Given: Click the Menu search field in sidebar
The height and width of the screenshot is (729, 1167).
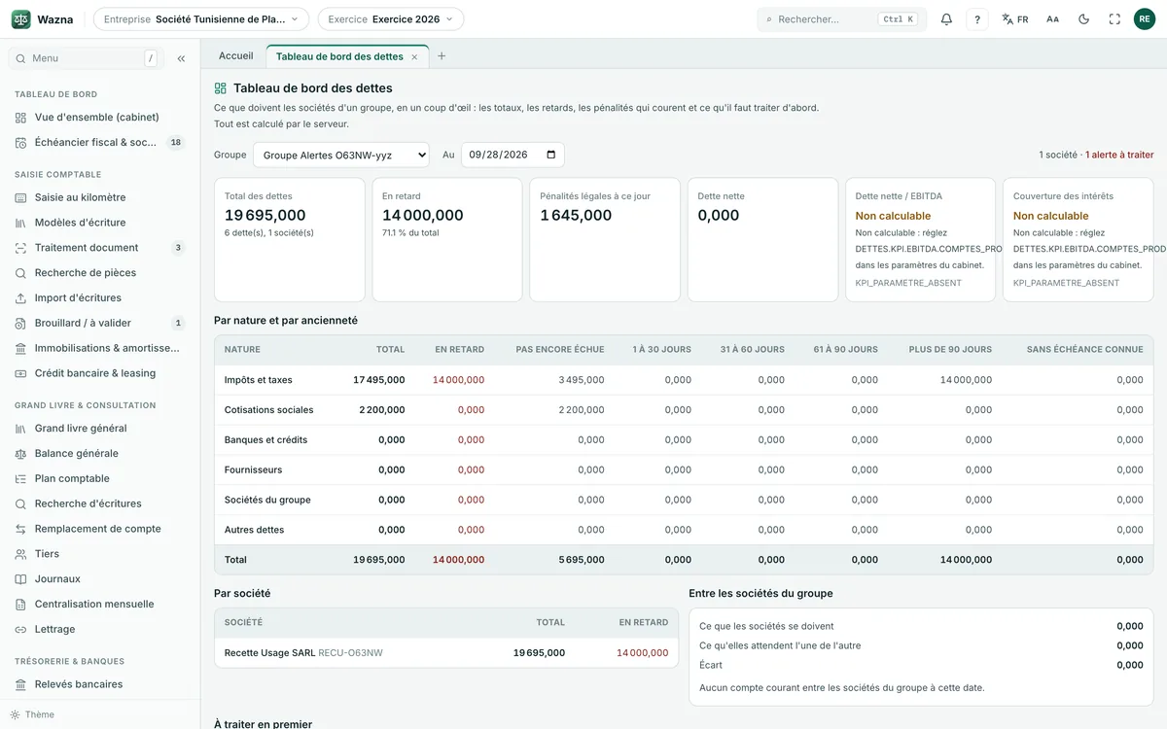Looking at the screenshot, I should (87, 58).
